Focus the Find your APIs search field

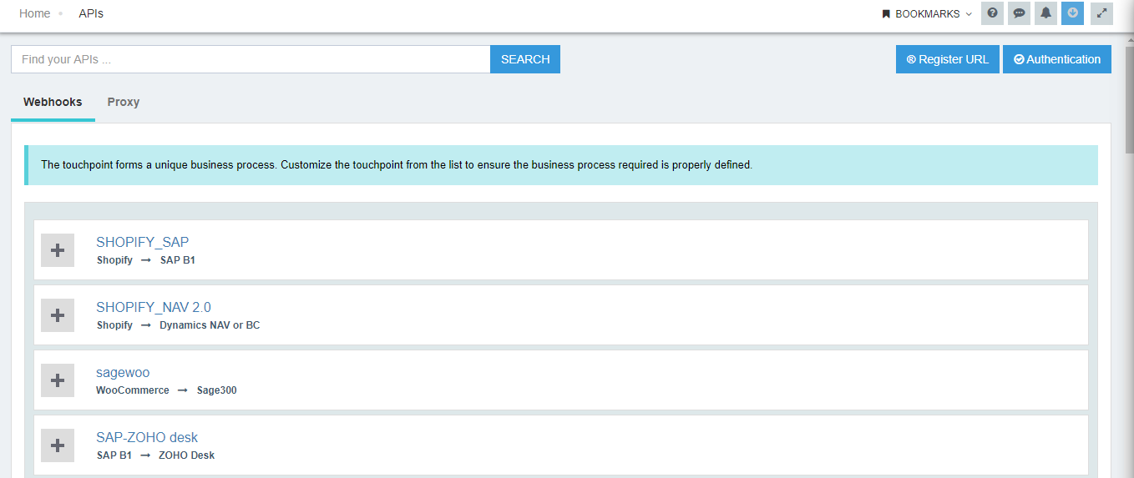251,59
